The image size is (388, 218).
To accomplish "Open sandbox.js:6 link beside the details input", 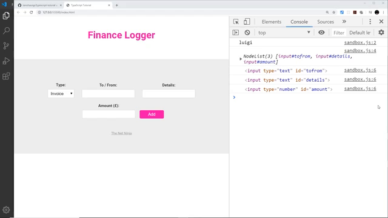I will [x=360, y=79].
